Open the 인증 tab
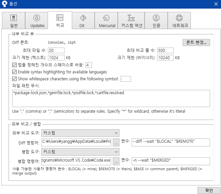The width and height of the screenshot is (221, 194). coord(156,20)
